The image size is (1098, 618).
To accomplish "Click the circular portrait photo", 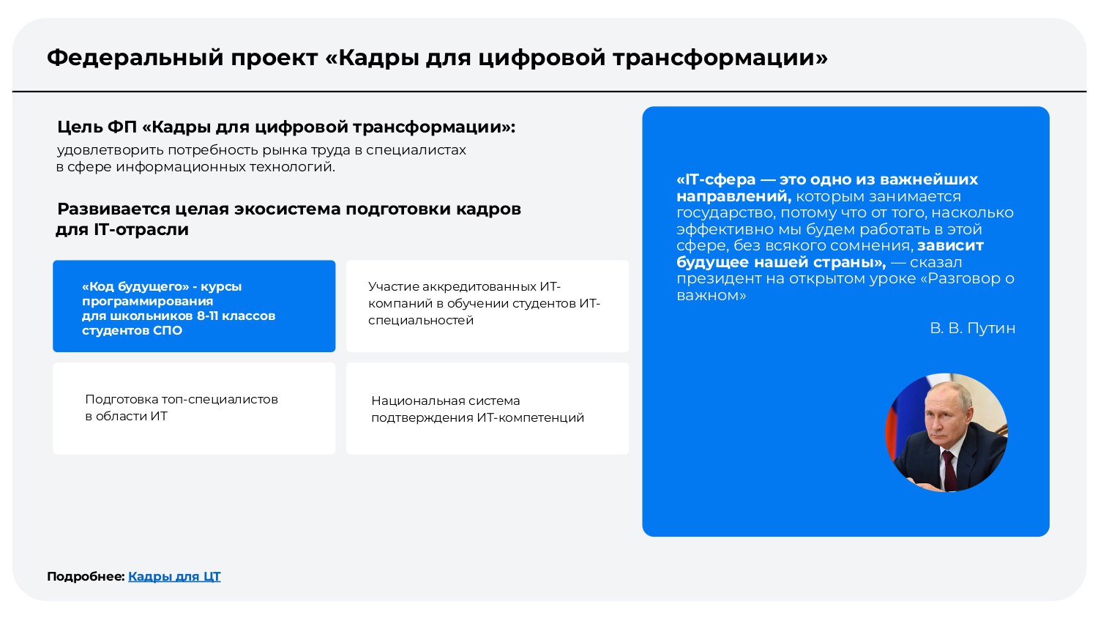I will coord(946,432).
